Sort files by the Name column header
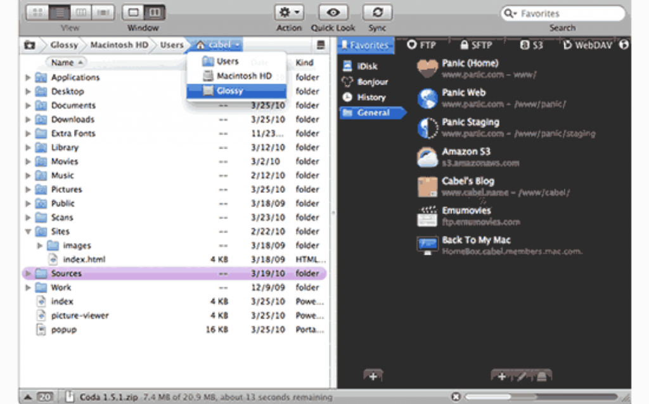 [x=66, y=63]
